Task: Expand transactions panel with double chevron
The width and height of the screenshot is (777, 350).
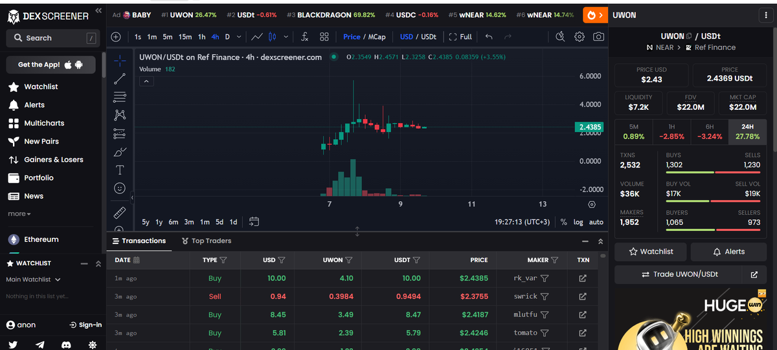Action: pyautogui.click(x=600, y=241)
